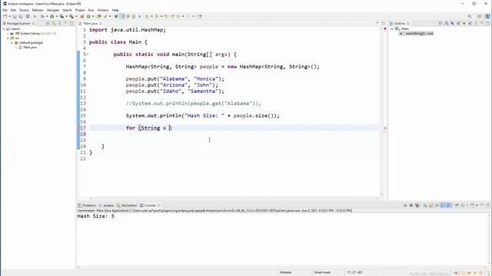The image size is (492, 276).
Task: Open the Navigate menu
Action: (53, 10)
